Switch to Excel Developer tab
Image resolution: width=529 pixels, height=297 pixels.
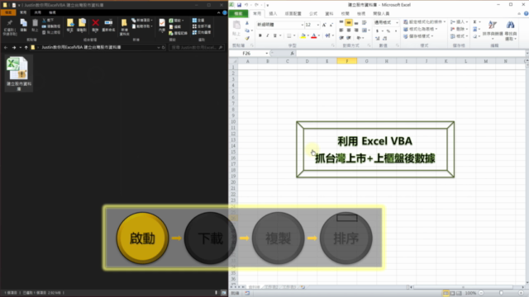(x=381, y=13)
